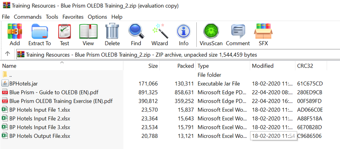Click the archive icon in the address bar

click(x=21, y=55)
